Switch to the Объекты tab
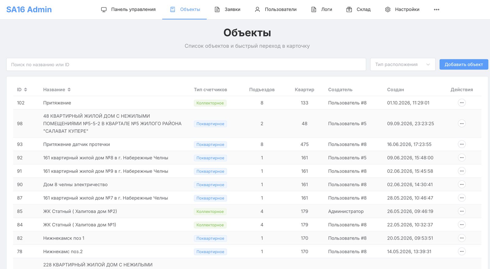 (x=185, y=9)
